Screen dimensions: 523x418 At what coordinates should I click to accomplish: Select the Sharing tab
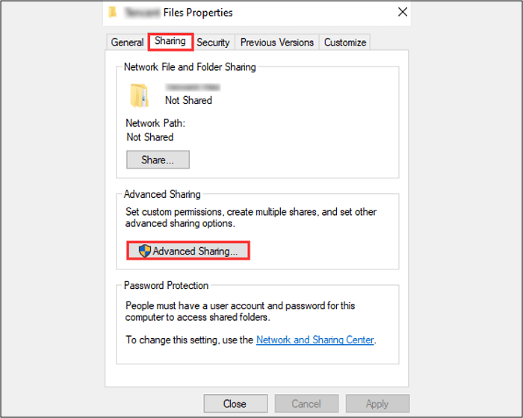tap(170, 42)
